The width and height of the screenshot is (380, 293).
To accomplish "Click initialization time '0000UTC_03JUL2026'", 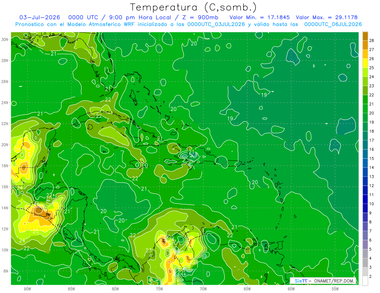I will [x=216, y=24].
